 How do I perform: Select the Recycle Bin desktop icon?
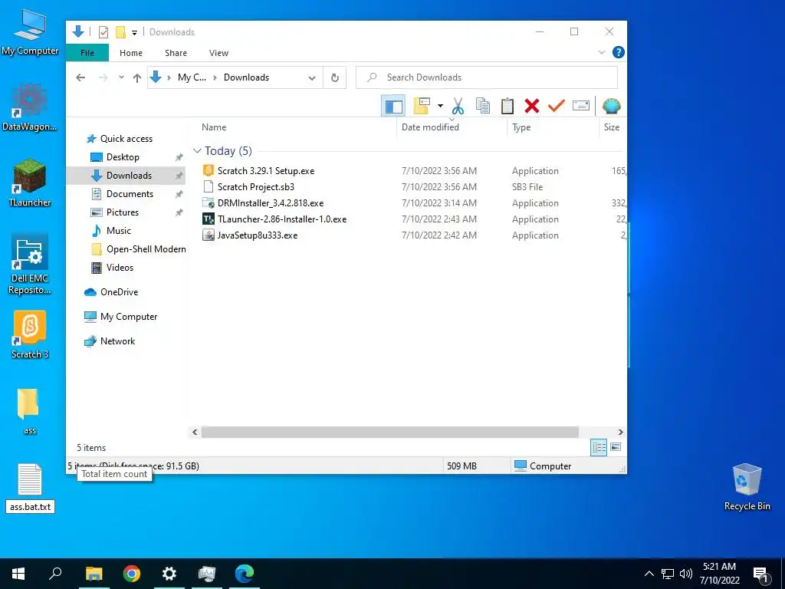click(747, 487)
